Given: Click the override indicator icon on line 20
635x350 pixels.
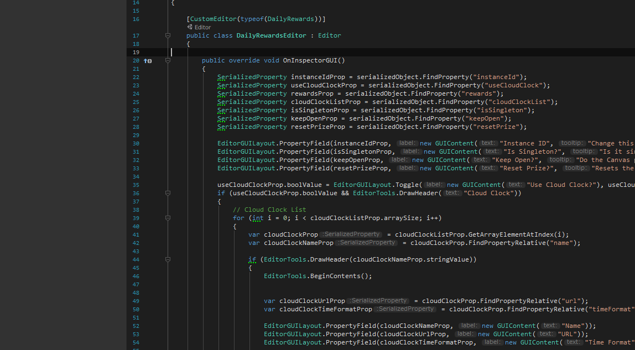Looking at the screenshot, I should click(148, 61).
